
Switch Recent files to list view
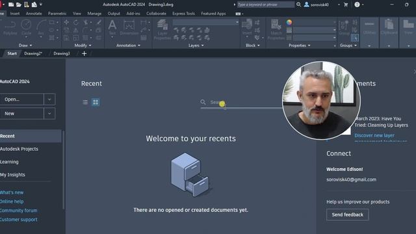(85, 102)
